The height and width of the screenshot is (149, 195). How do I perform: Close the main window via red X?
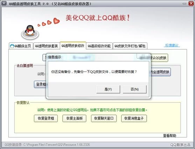point(191,4)
